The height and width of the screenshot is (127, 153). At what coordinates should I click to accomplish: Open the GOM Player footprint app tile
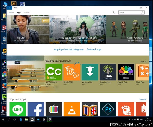[x=126, y=109]
